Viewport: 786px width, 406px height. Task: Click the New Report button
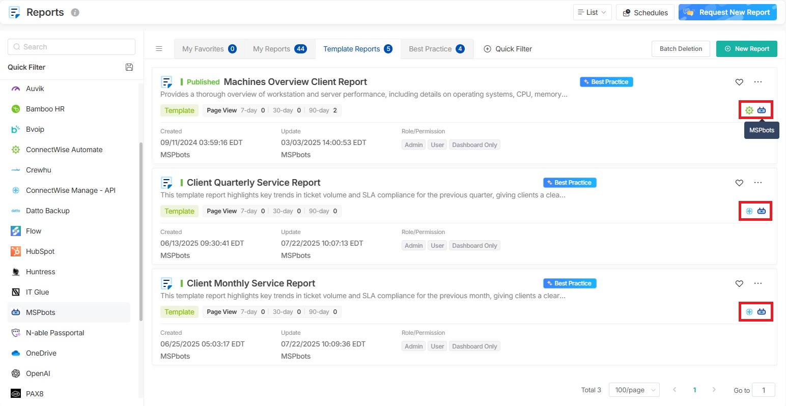746,49
